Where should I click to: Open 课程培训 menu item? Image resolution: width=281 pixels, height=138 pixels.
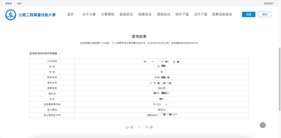(163, 15)
